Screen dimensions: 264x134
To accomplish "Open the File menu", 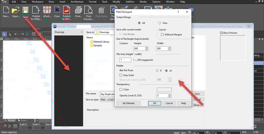I will [x=4, y=2].
